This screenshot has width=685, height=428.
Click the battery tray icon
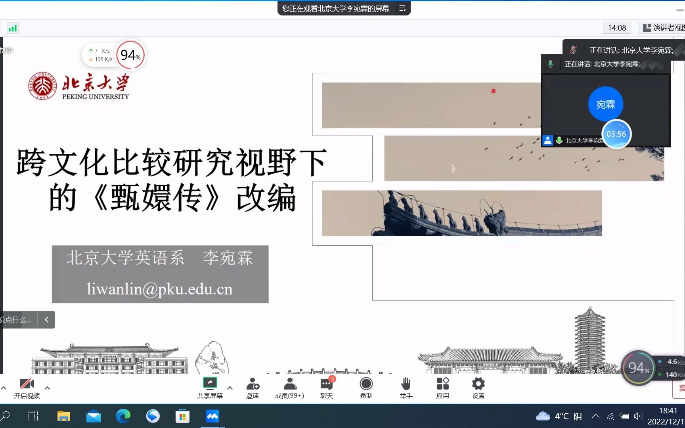pyautogui.click(x=624, y=416)
